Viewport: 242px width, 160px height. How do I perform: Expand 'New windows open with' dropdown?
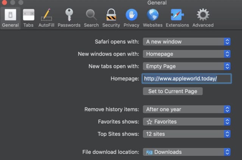pos(186,54)
